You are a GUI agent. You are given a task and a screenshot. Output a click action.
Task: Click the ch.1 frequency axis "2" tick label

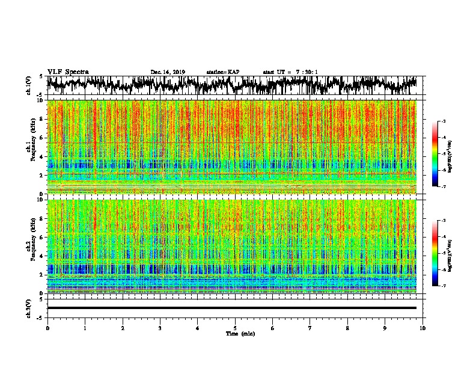coord(43,175)
